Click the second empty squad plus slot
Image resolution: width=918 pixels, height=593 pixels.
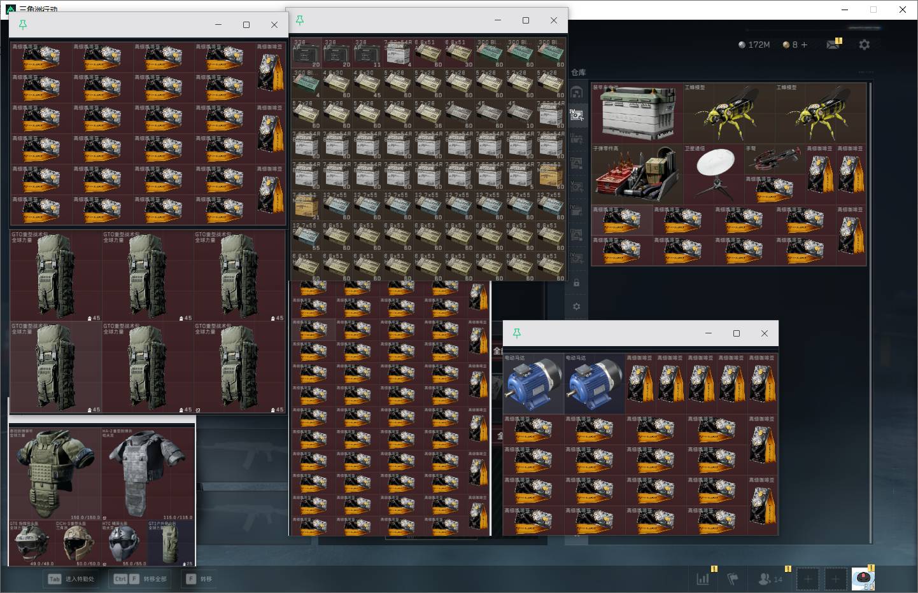pos(836,579)
